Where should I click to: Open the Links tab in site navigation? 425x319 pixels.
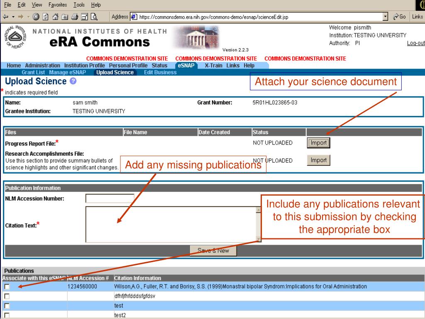pos(233,65)
